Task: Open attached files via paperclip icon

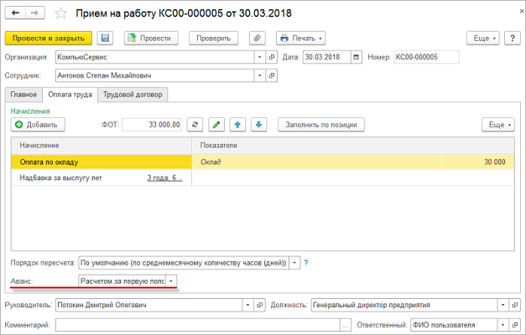Action: point(258,39)
